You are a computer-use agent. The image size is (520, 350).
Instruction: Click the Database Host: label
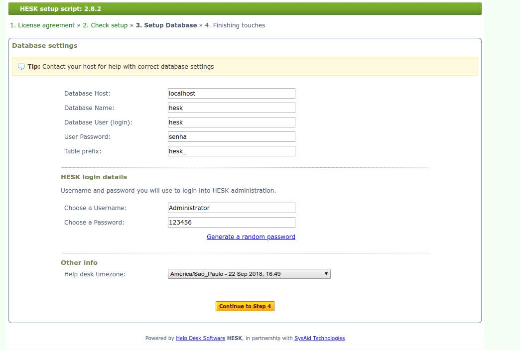tap(87, 94)
